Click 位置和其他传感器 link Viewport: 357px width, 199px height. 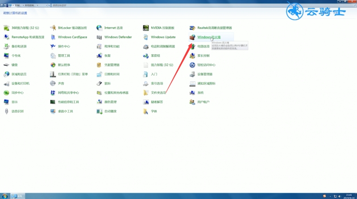click(116, 93)
